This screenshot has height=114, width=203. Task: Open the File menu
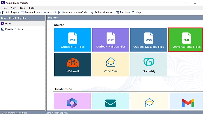pyautogui.click(x=5, y=8)
